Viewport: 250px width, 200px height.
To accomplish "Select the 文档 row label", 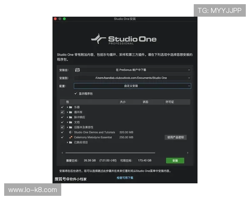I will point(77,122).
